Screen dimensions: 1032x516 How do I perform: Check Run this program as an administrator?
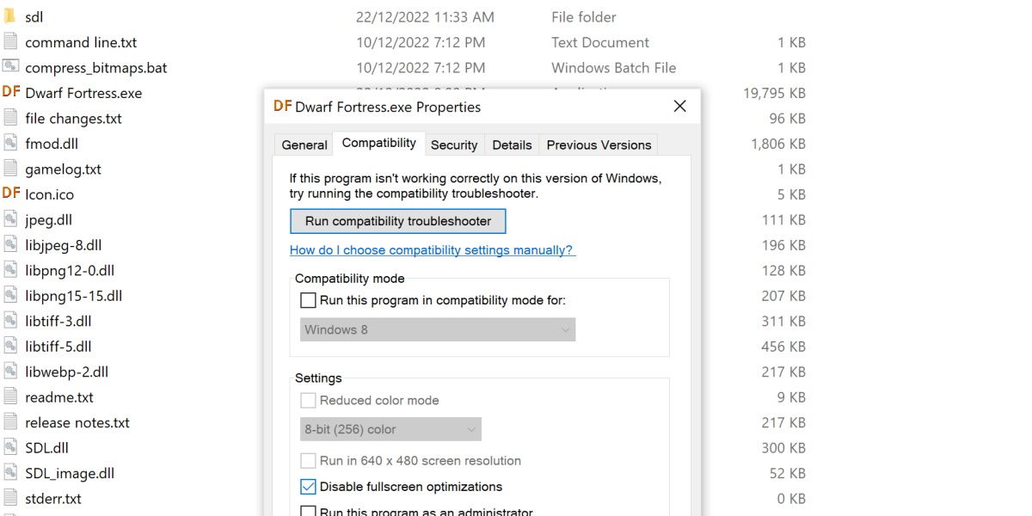(x=308, y=511)
